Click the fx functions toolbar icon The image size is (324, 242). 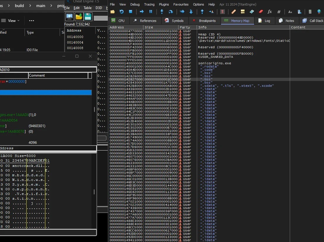tap(270, 12)
